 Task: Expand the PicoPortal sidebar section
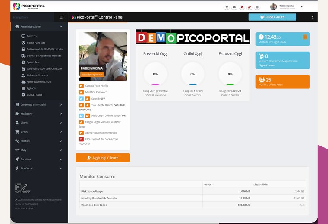[39, 168]
